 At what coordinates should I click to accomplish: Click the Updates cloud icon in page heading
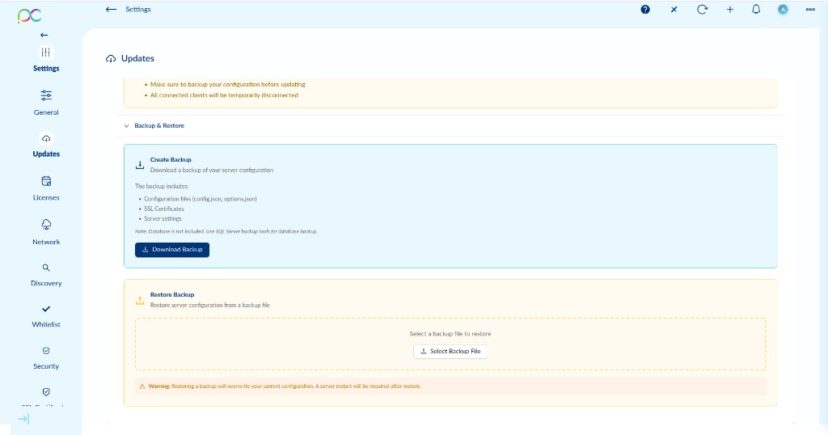tap(110, 58)
